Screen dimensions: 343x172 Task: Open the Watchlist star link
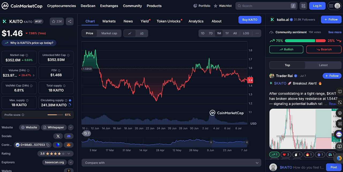(223, 6)
